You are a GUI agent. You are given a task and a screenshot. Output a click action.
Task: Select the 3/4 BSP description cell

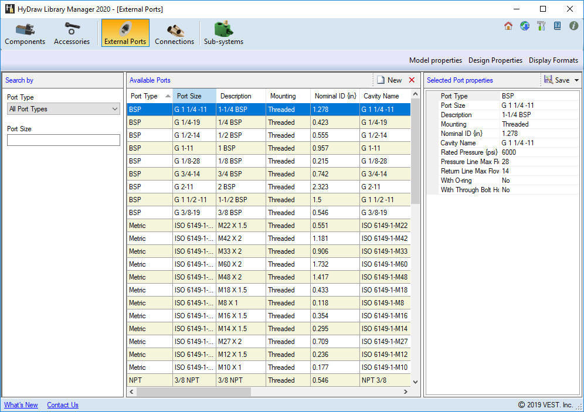(x=241, y=174)
